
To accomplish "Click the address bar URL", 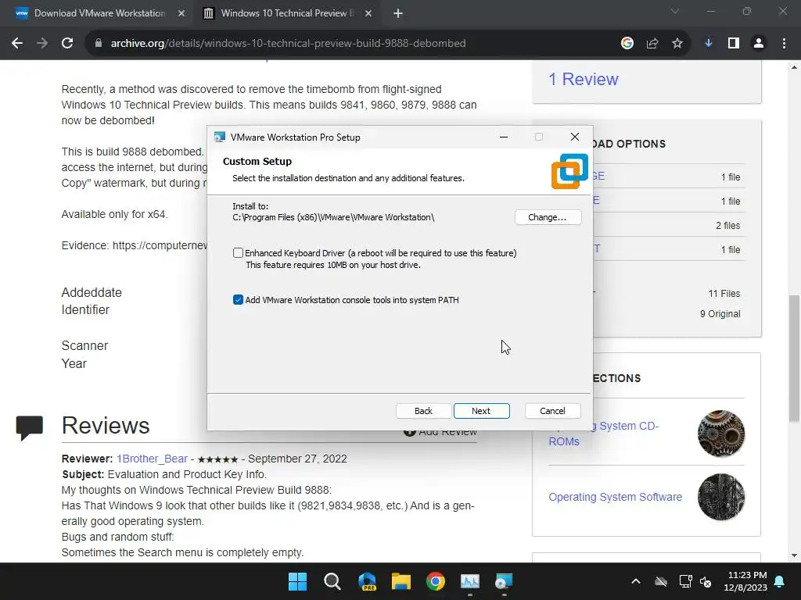I will [x=288, y=44].
